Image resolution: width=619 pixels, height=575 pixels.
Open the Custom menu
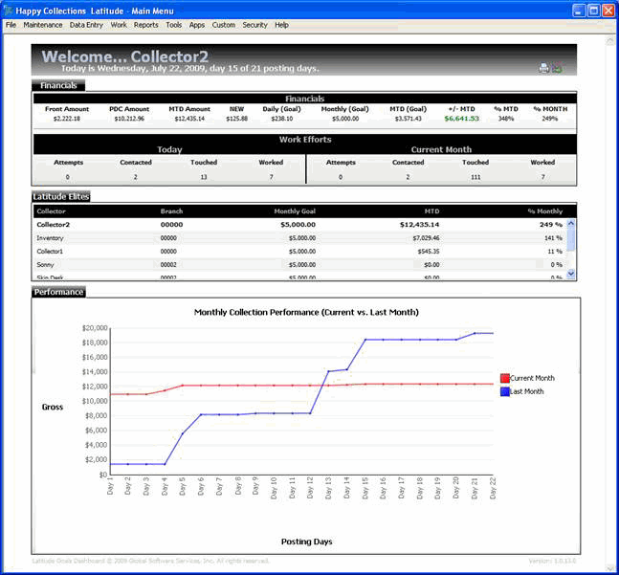point(224,25)
